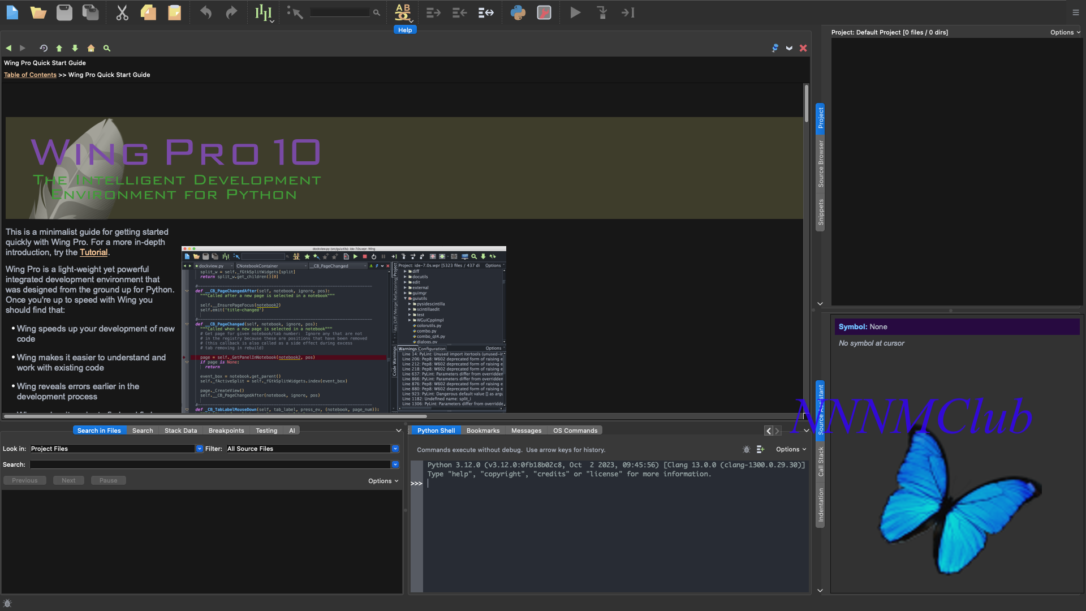This screenshot has width=1086, height=611.
Task: Select the Python Shell launcher icon in toolbar
Action: (518, 12)
